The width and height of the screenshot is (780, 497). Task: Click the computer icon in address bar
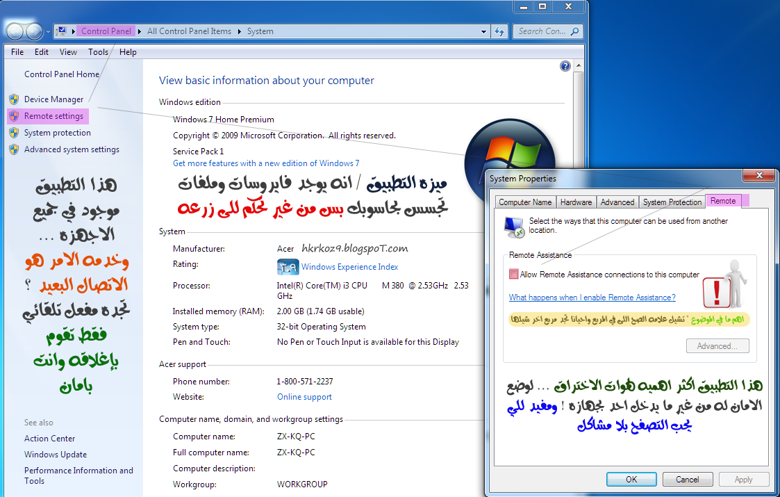click(62, 31)
